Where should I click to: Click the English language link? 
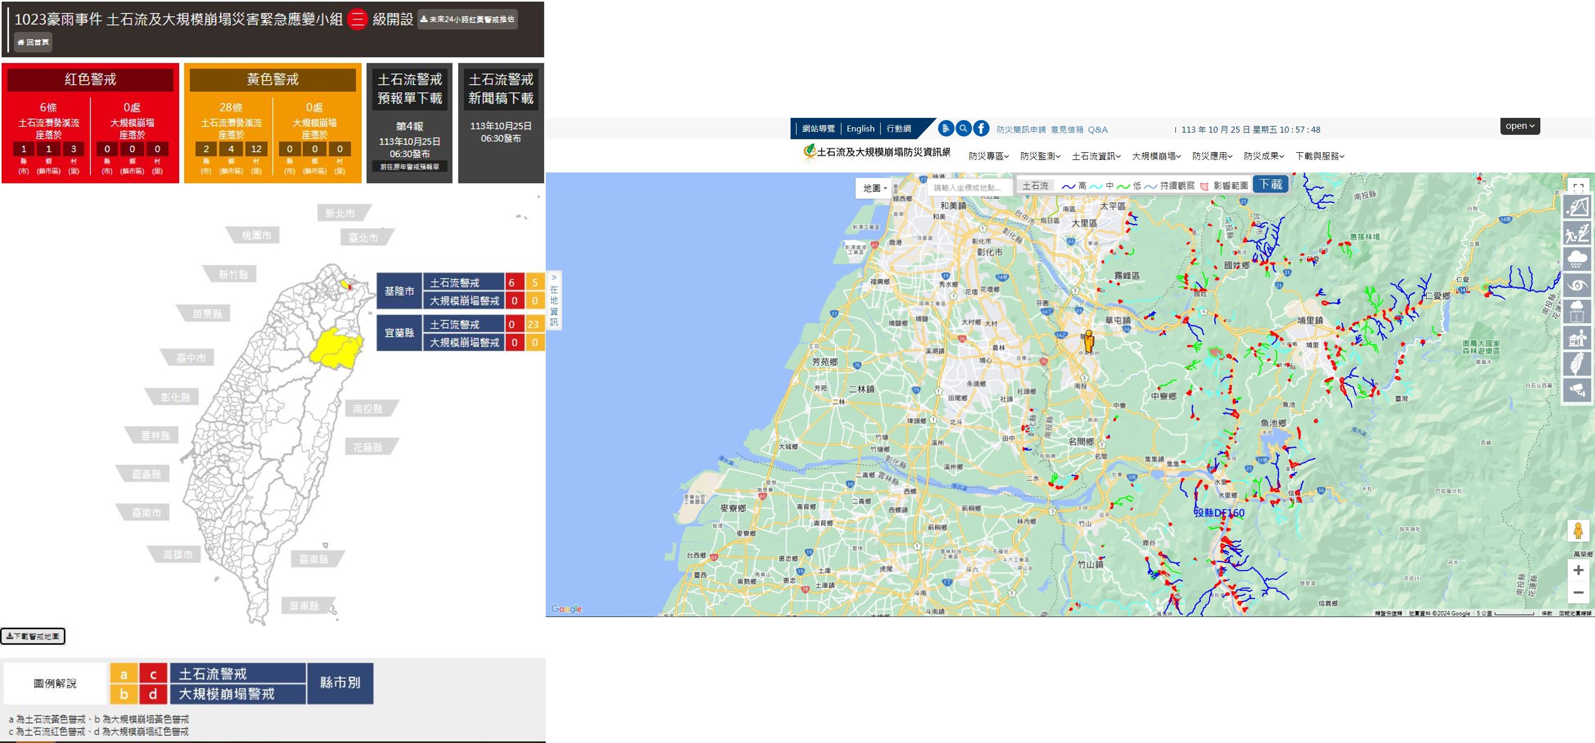860,129
